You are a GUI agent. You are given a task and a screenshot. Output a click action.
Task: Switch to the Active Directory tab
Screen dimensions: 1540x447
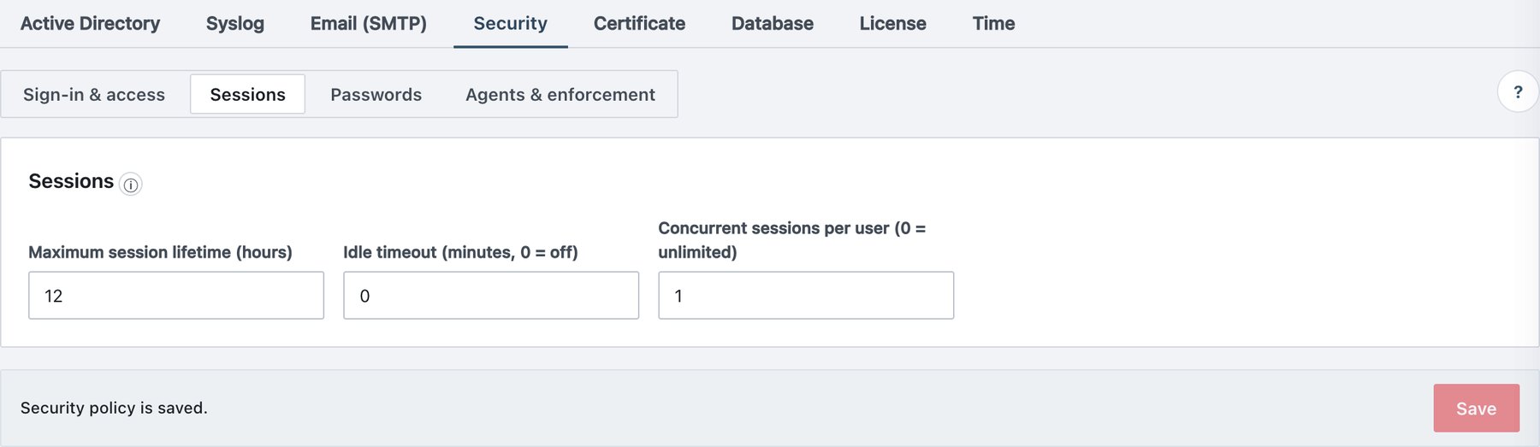coord(90,23)
